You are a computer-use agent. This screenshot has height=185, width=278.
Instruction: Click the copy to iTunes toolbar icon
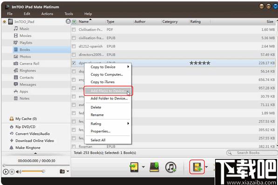(x=170, y=167)
